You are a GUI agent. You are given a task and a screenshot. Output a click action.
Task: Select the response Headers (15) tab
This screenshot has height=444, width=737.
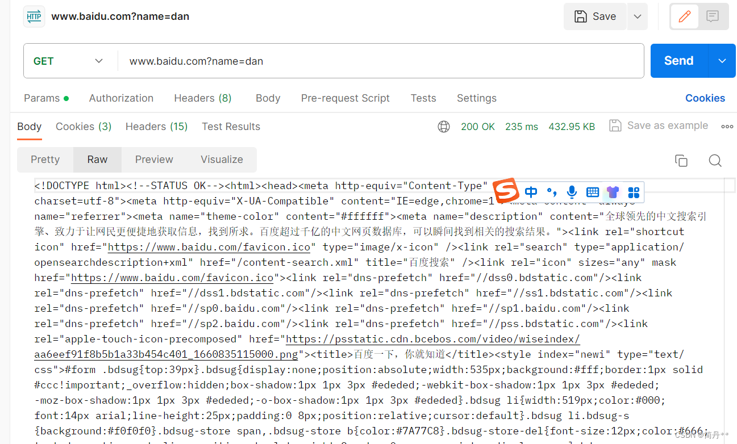[x=157, y=127]
